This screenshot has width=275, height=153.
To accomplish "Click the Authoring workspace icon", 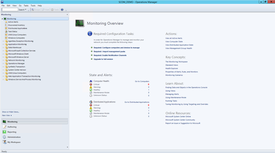I will pos(5,127).
